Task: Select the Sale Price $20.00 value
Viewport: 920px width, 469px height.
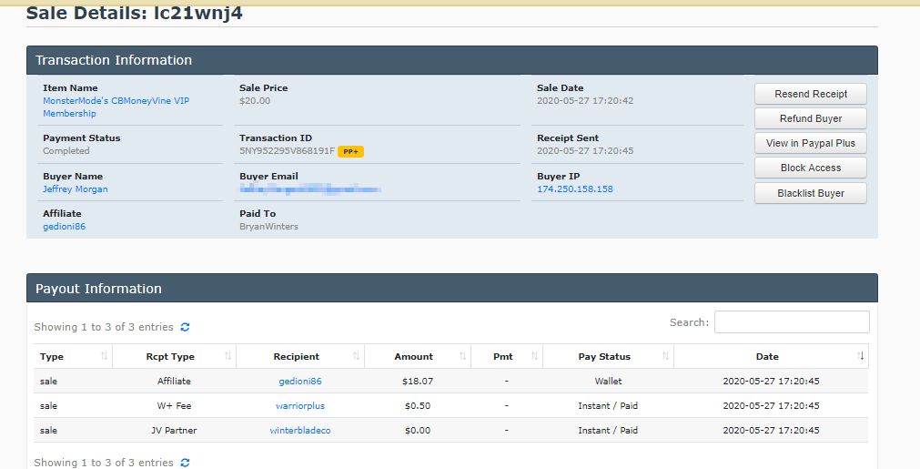Action: 255,101
